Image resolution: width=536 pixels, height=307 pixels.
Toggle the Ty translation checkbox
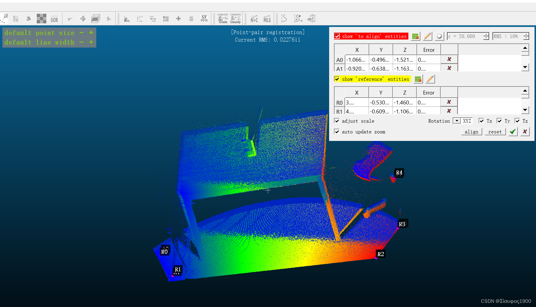(x=499, y=121)
